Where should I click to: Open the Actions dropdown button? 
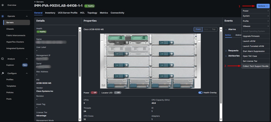(x=263, y=6)
